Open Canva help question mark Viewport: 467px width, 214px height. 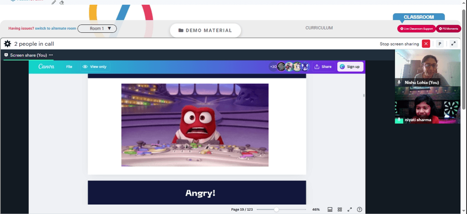[360, 209]
